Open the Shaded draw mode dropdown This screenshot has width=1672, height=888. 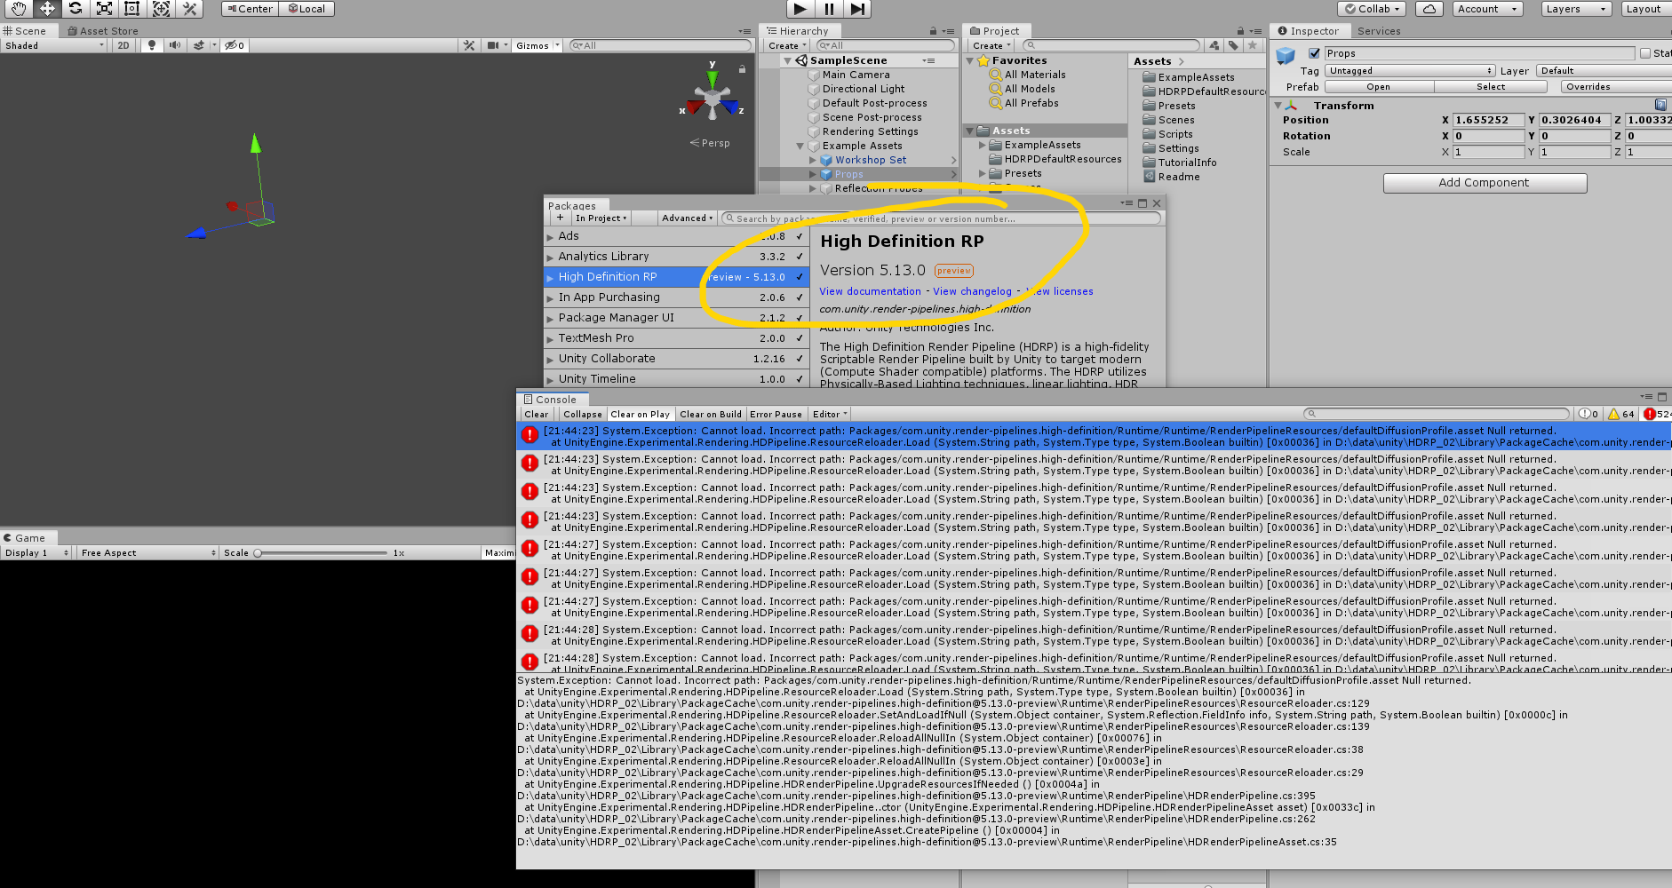pos(54,45)
